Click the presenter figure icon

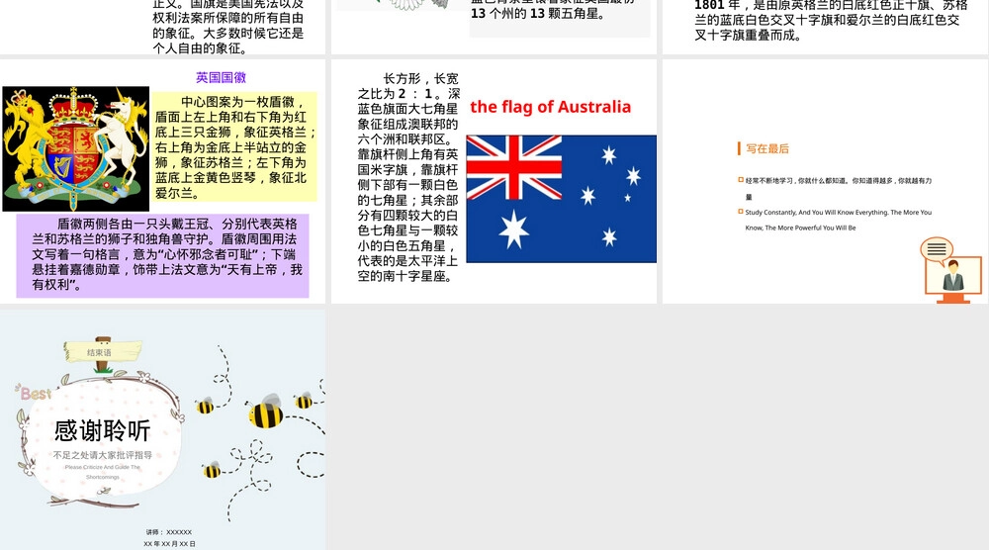coord(953,275)
